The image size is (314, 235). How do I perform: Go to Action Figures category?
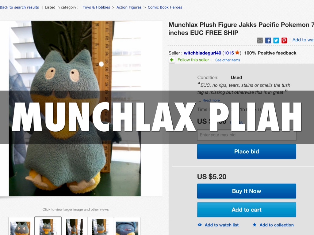(x=129, y=7)
